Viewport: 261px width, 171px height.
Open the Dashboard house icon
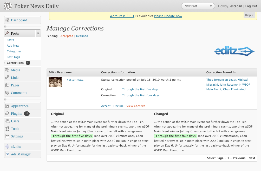click(7, 20)
